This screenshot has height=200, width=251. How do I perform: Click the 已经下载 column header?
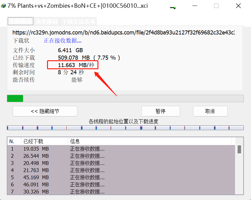click(45, 141)
